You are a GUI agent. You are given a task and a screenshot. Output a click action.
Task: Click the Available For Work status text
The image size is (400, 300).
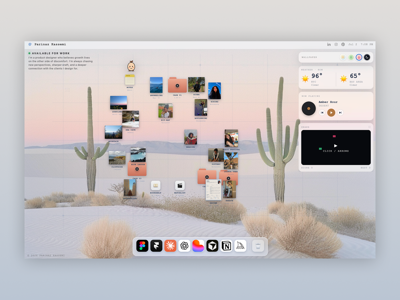coord(51,53)
